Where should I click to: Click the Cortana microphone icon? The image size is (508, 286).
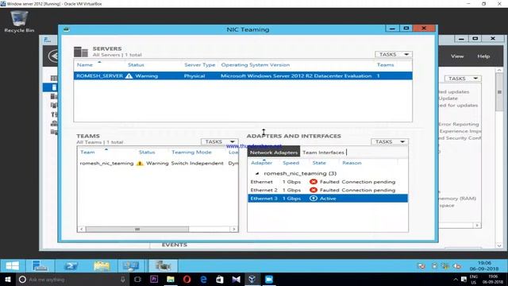pos(123,279)
